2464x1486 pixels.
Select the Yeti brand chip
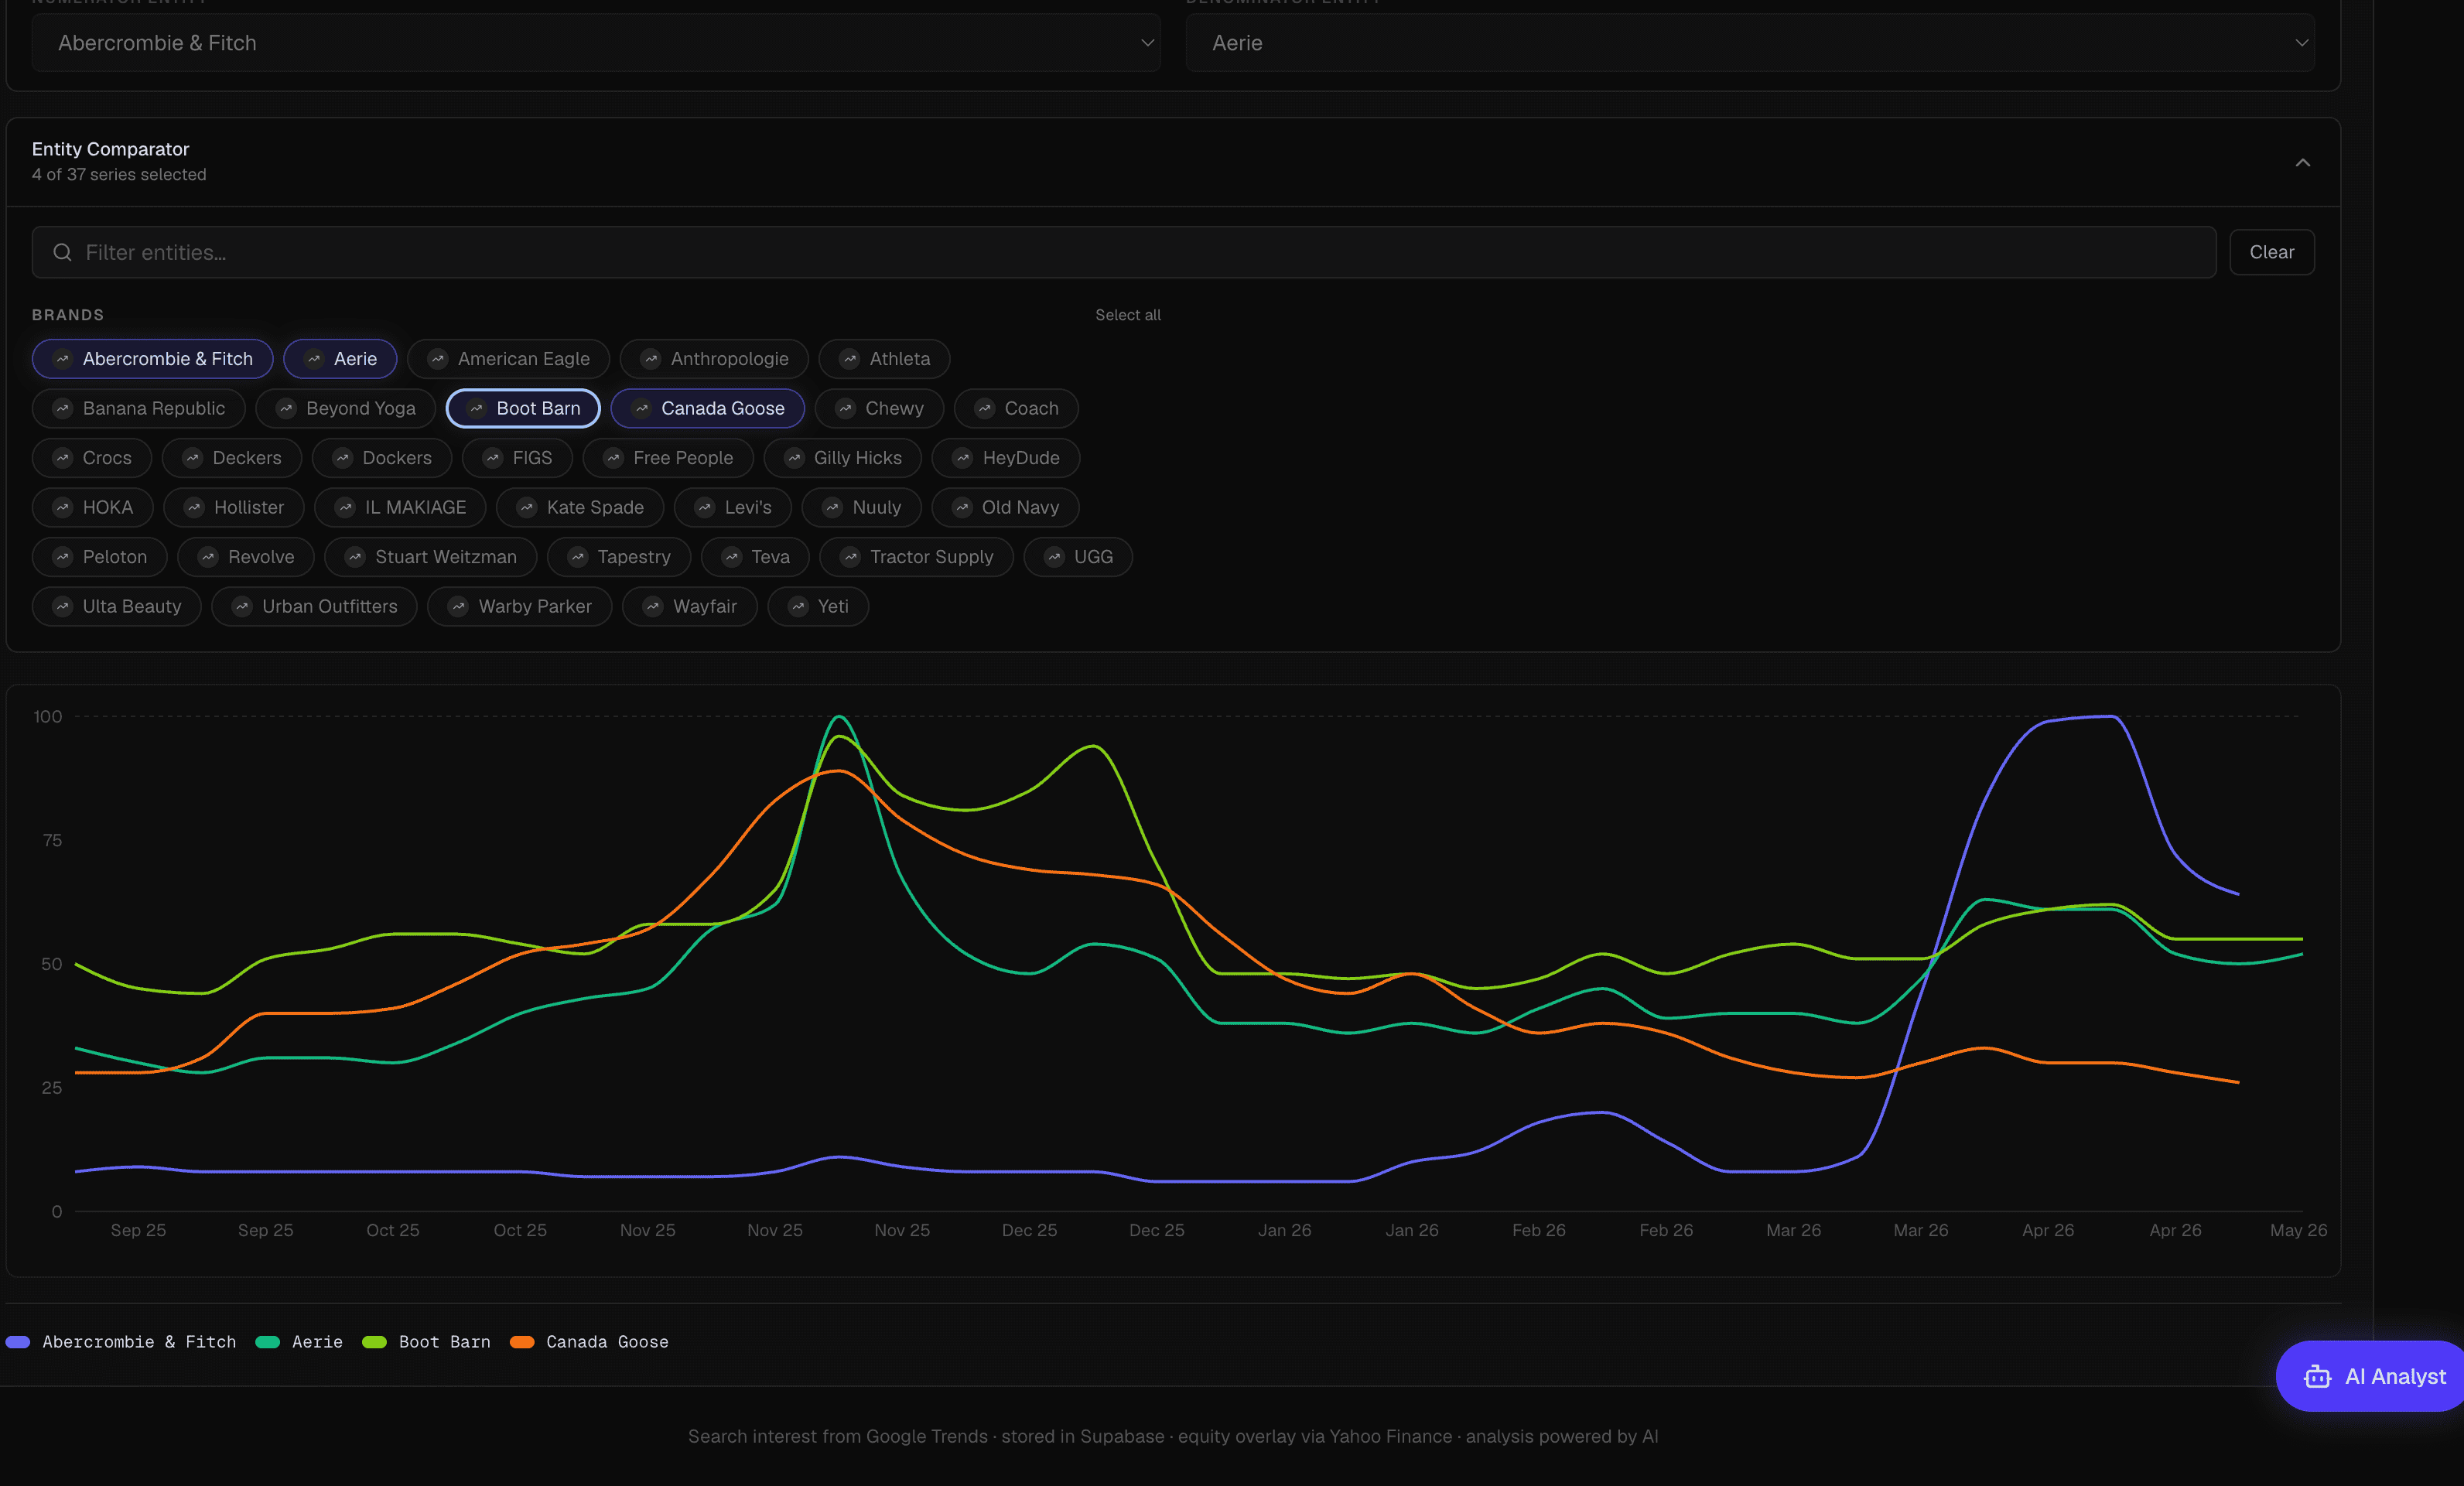coord(817,606)
